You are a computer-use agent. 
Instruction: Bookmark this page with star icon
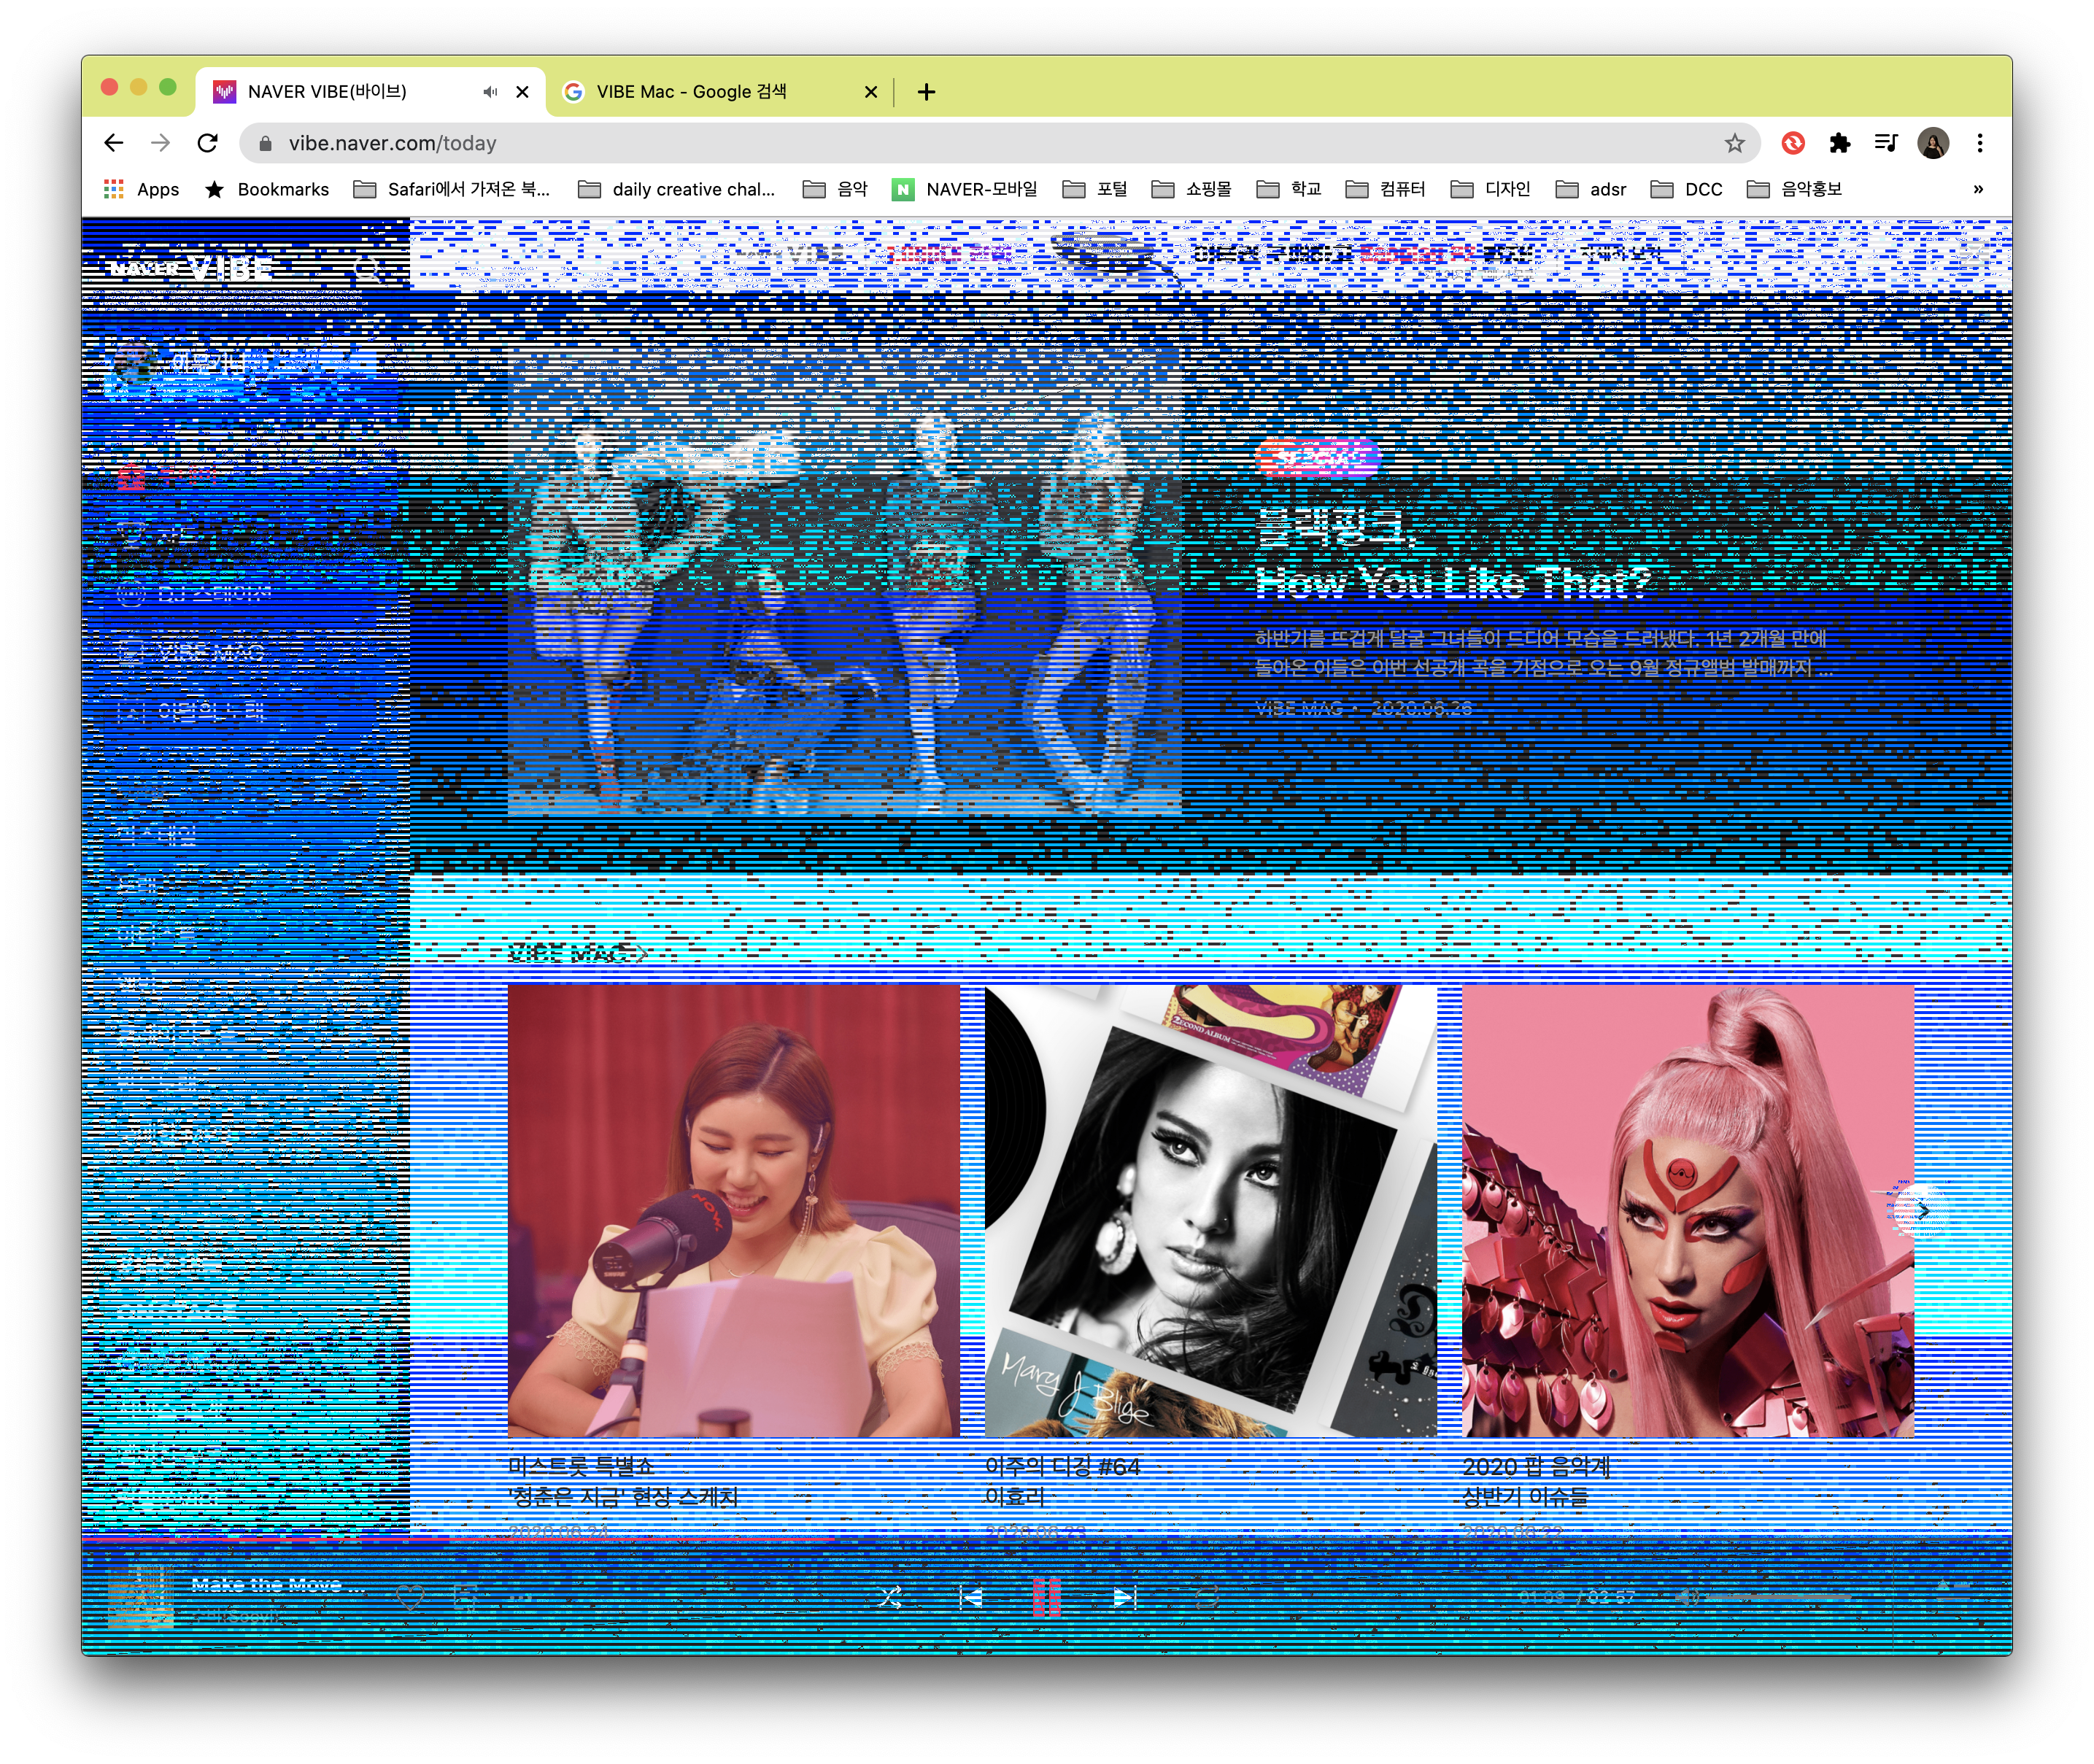1734,143
